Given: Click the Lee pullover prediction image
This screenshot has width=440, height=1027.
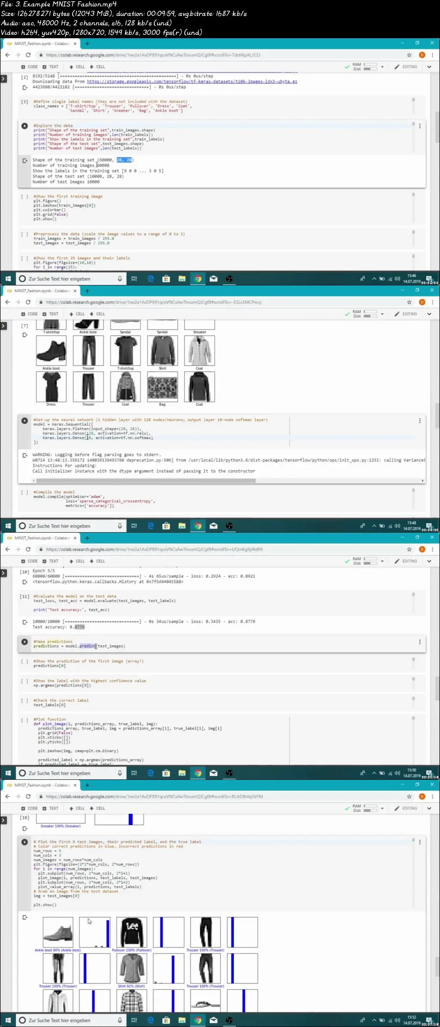Looking at the screenshot, I should tap(132, 932).
